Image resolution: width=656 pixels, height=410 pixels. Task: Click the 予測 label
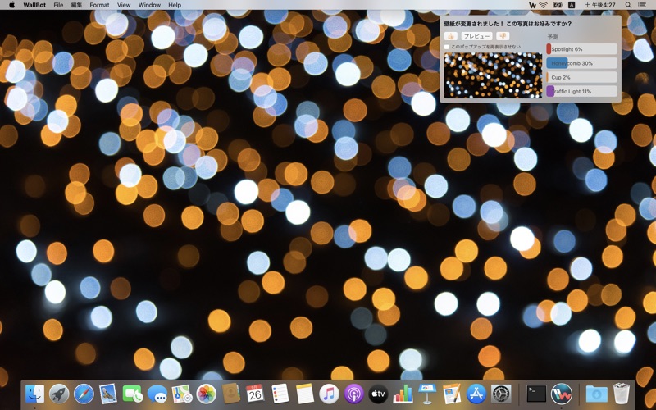553,37
